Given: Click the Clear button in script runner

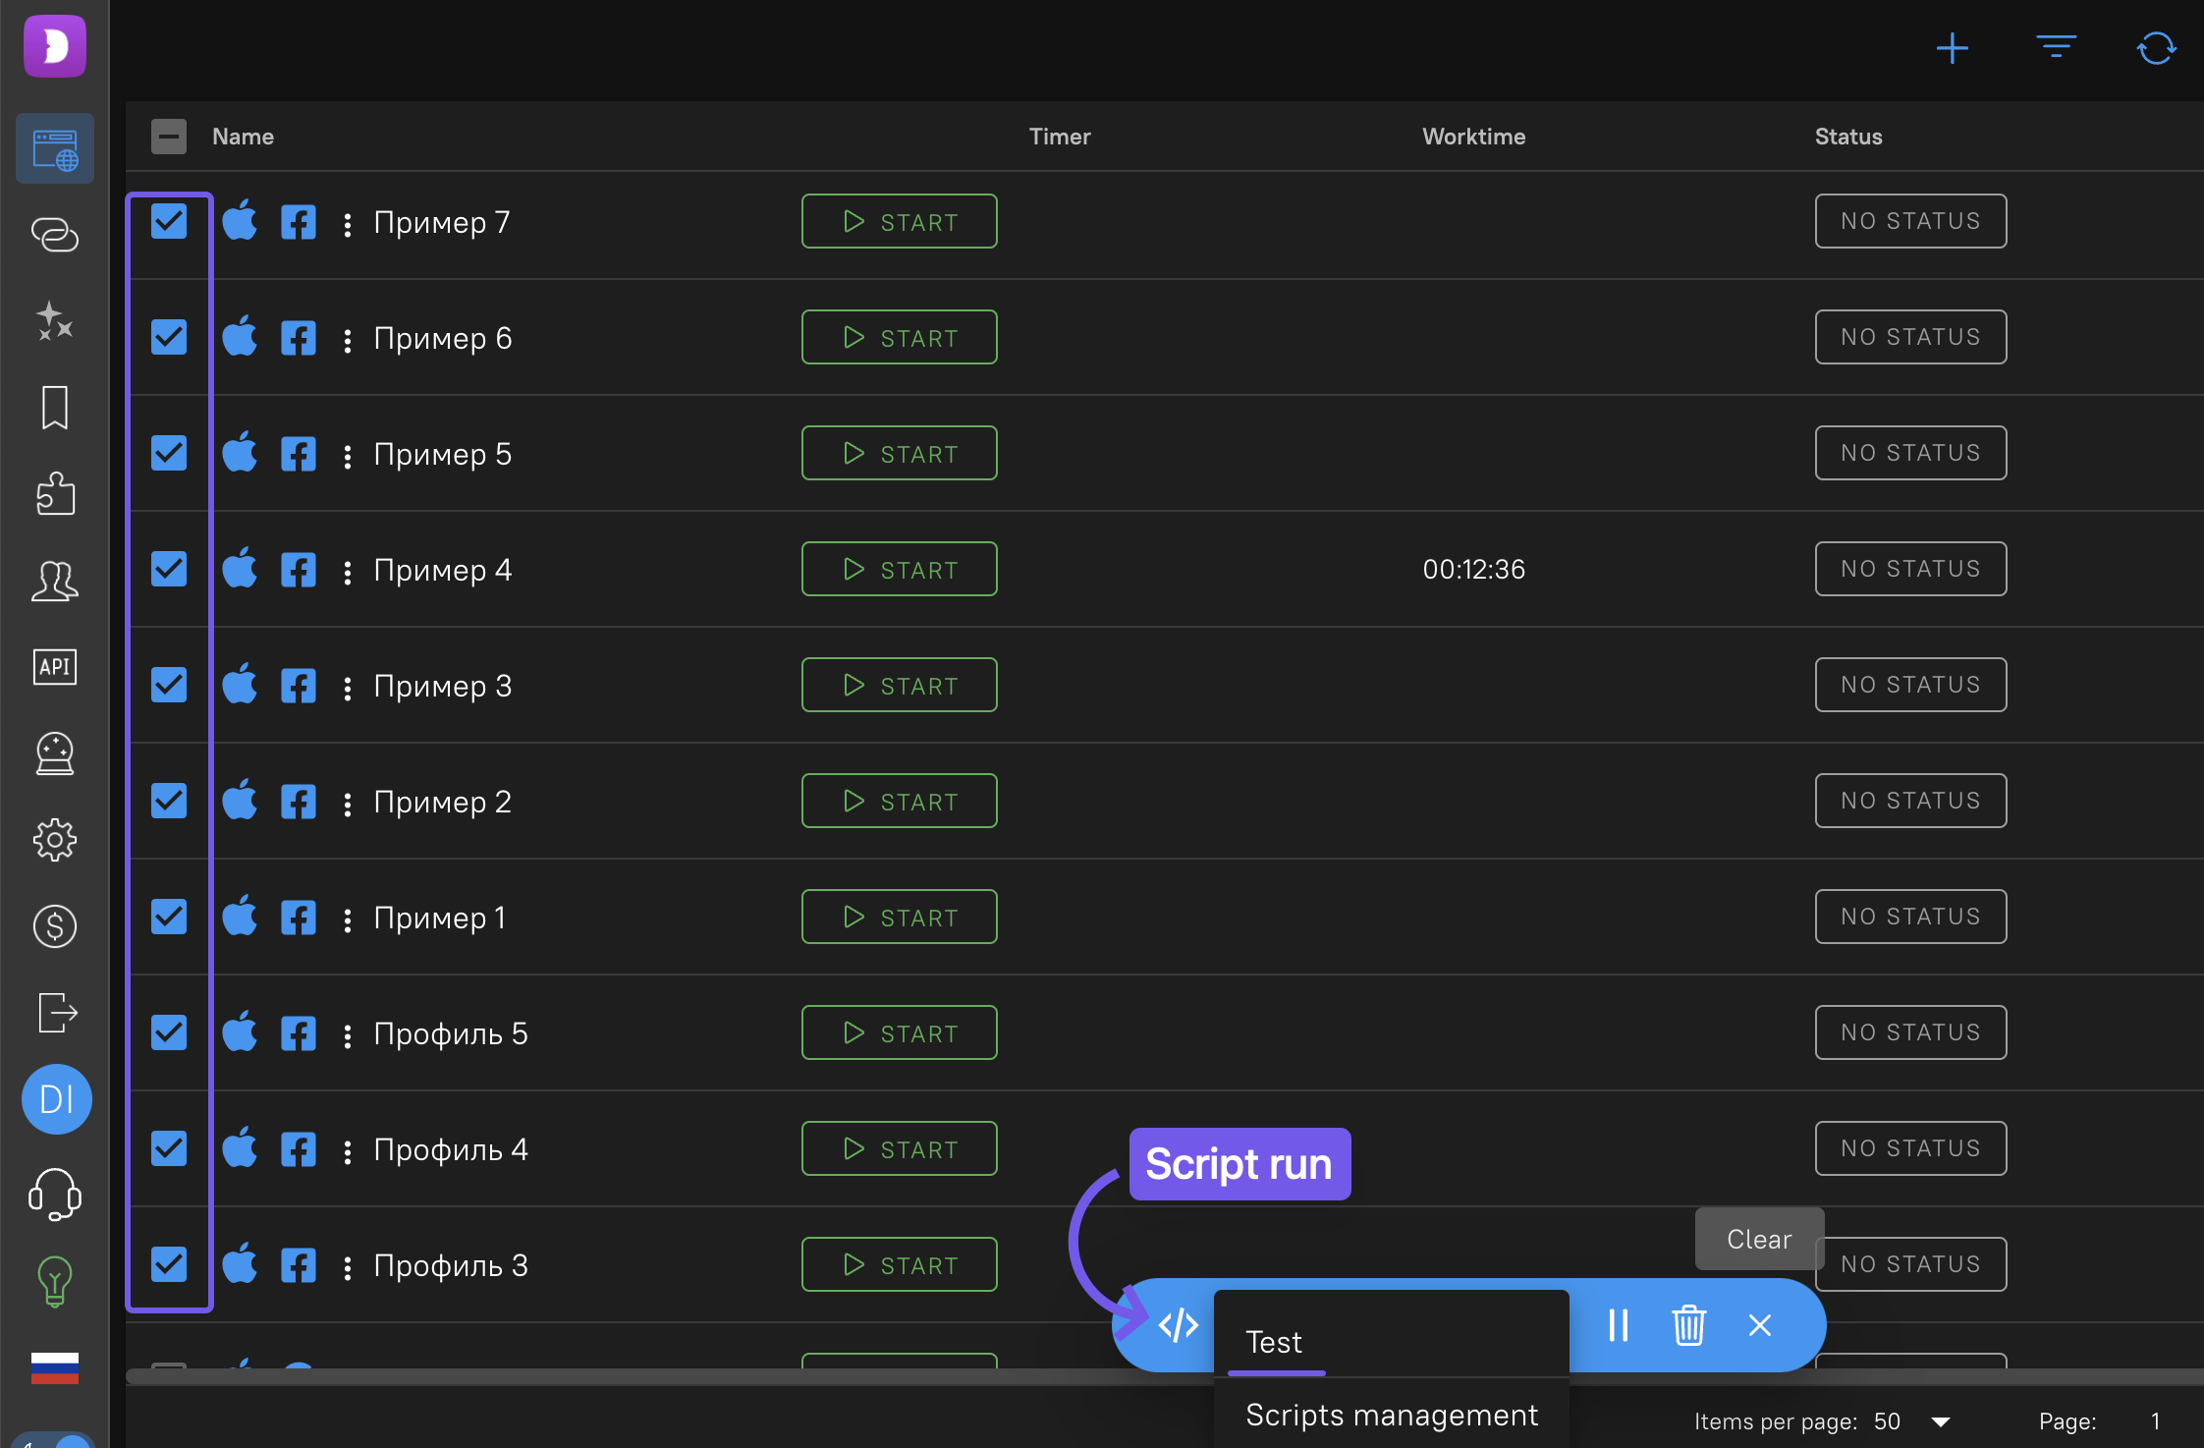Looking at the screenshot, I should 1758,1238.
